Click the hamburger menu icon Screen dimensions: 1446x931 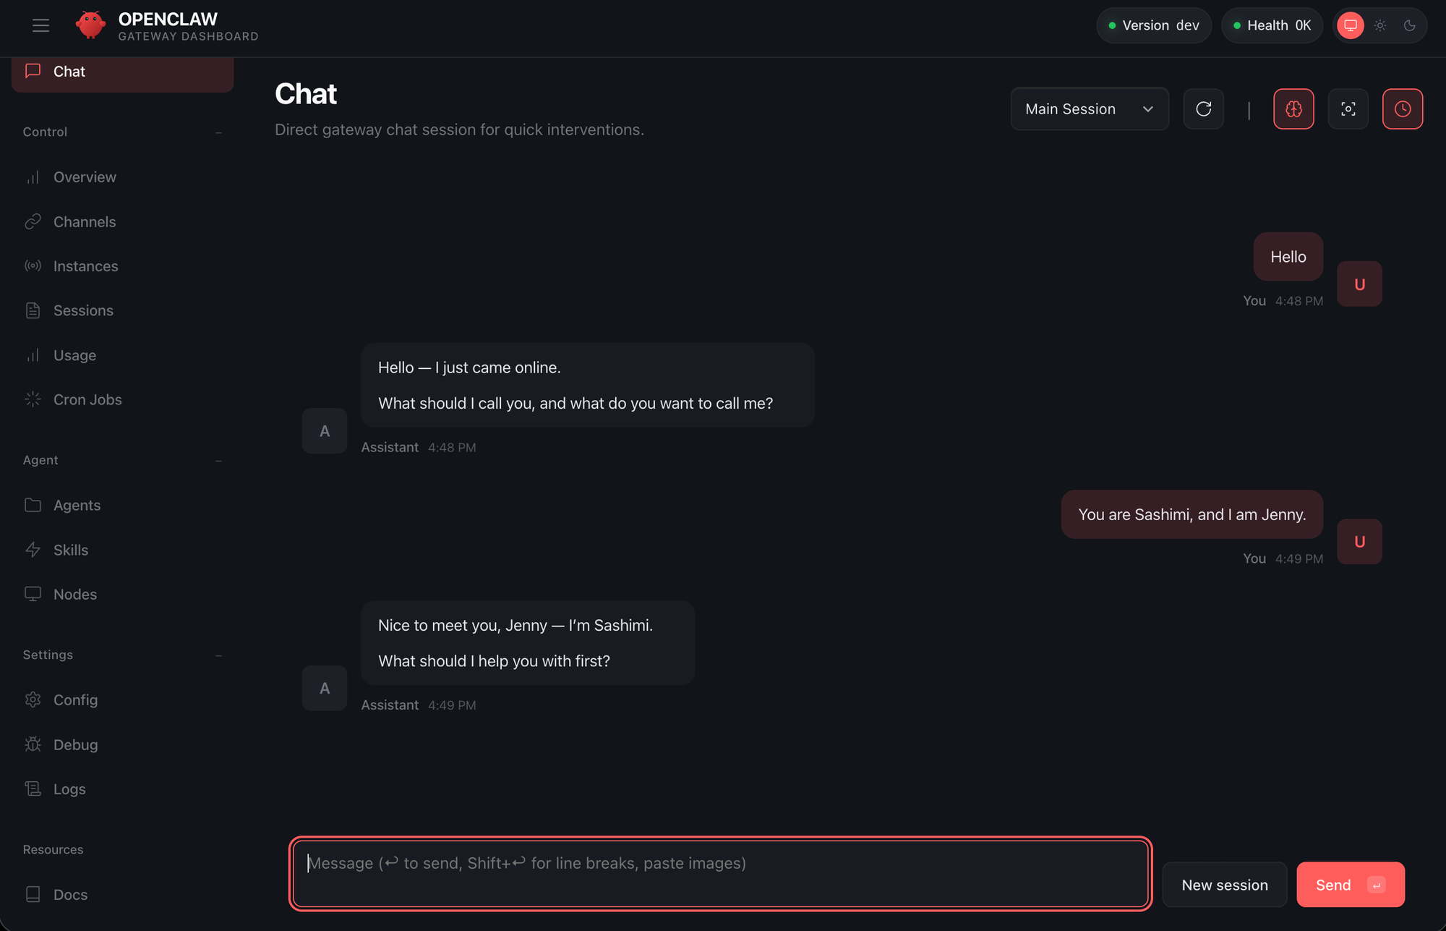click(x=40, y=26)
